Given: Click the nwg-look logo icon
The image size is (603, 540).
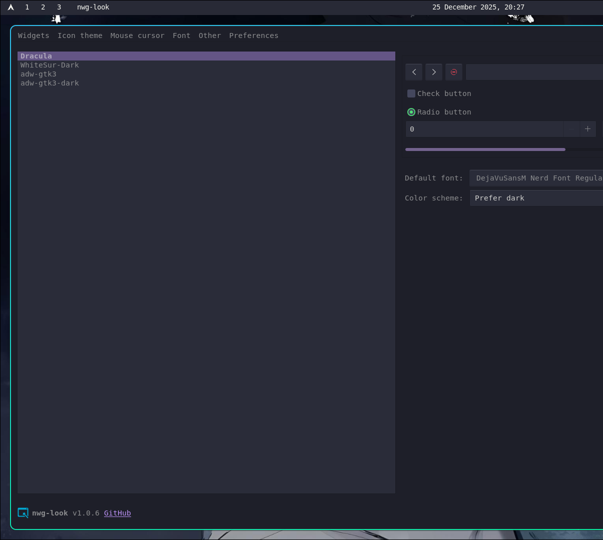Looking at the screenshot, I should 23,513.
